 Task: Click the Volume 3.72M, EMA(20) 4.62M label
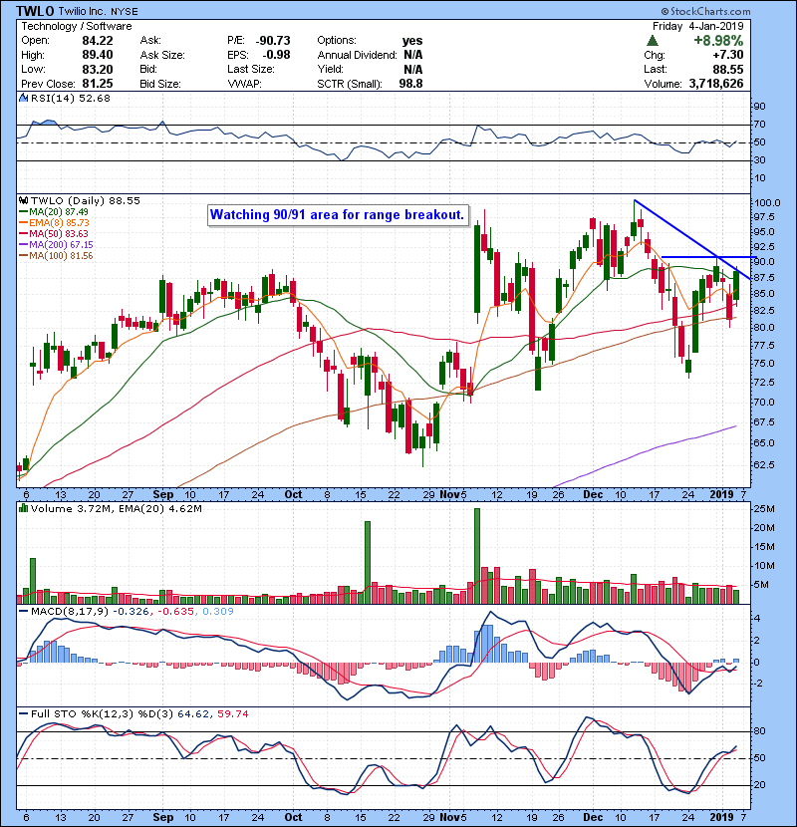pos(116,508)
